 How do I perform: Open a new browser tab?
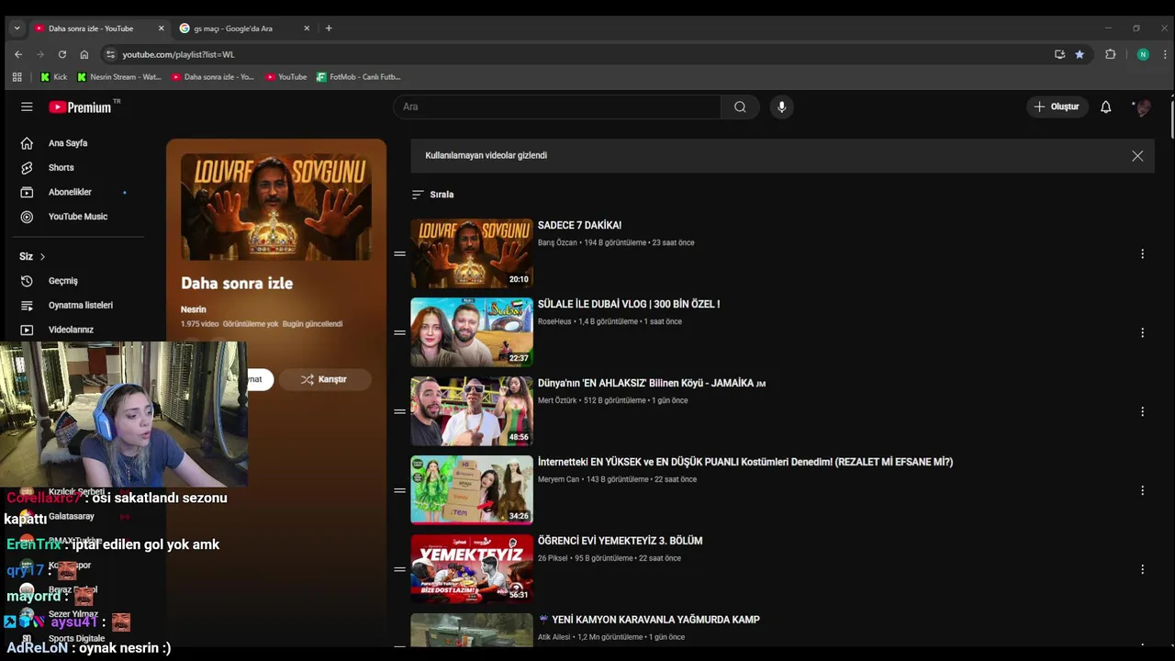pos(329,28)
